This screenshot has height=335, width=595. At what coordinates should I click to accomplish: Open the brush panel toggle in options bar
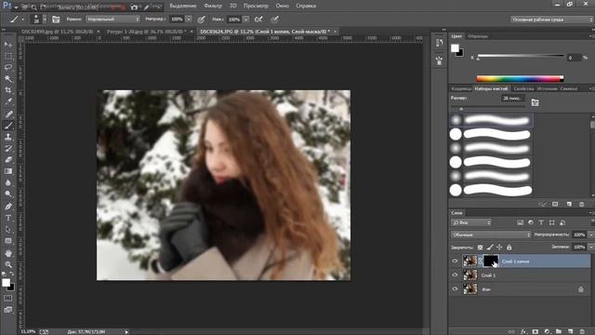pyautogui.click(x=56, y=20)
